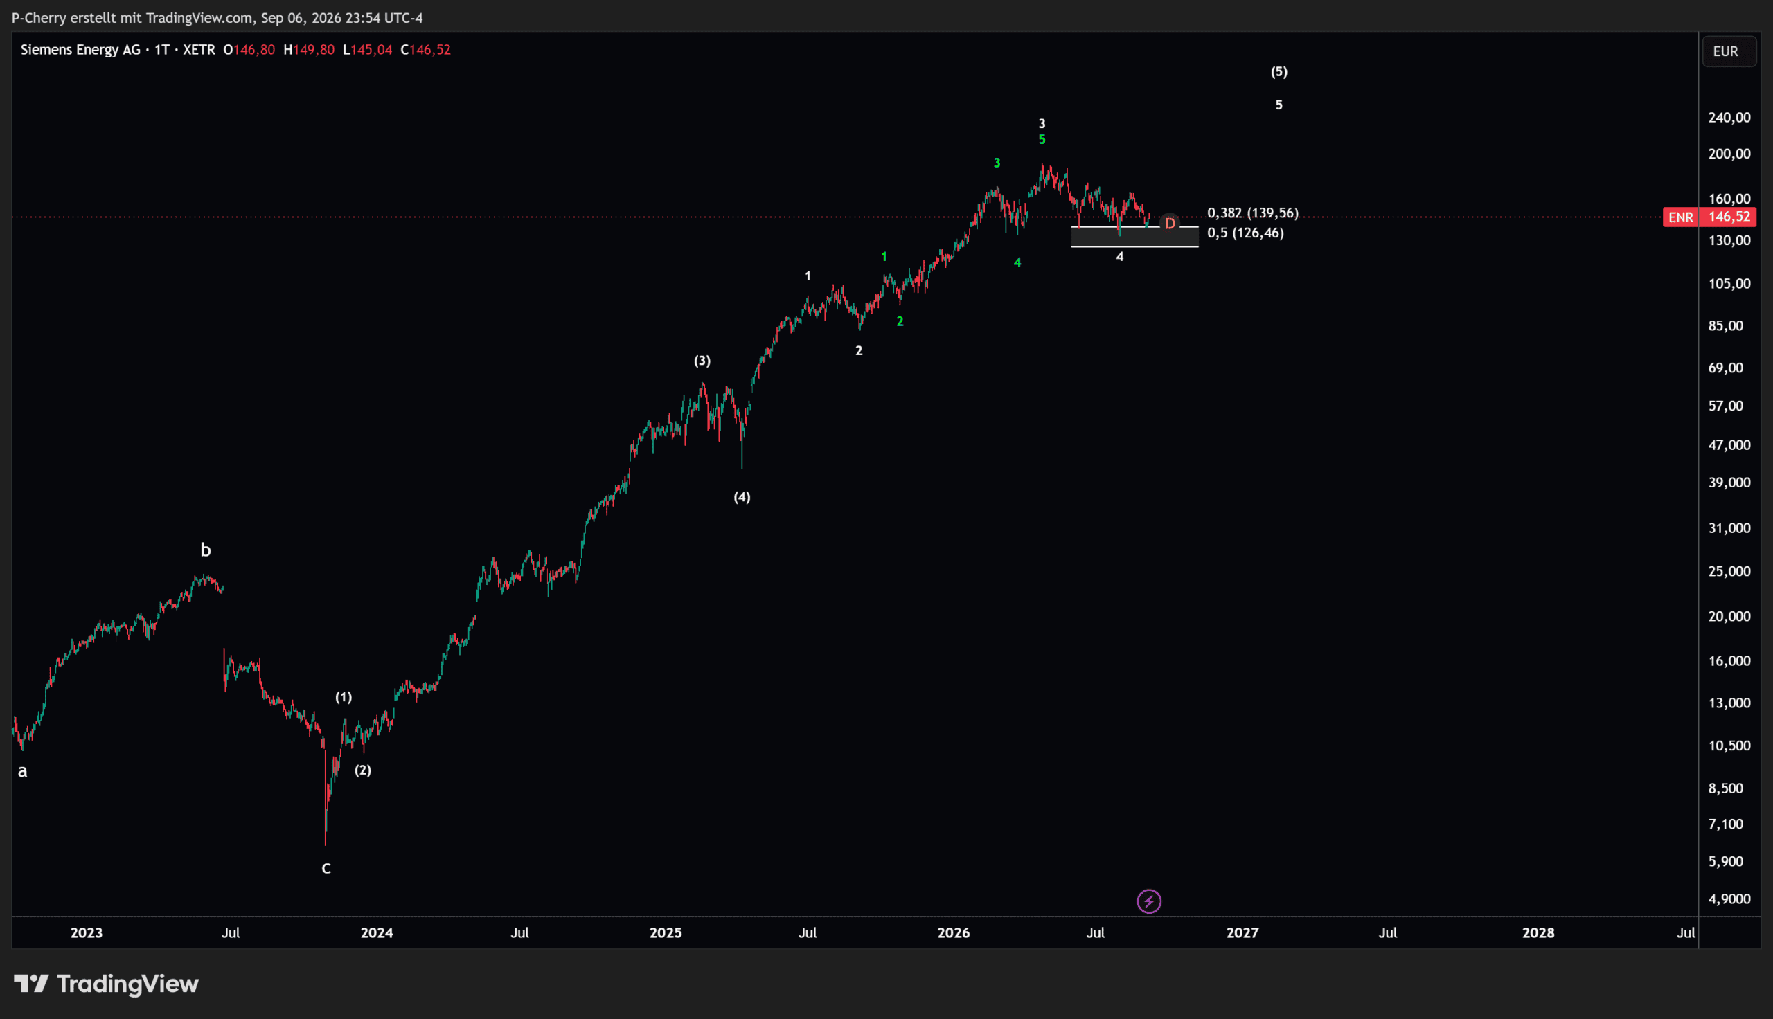Click the TradingView logo at bottom left
Image resolution: width=1773 pixels, height=1019 pixels.
(x=107, y=984)
